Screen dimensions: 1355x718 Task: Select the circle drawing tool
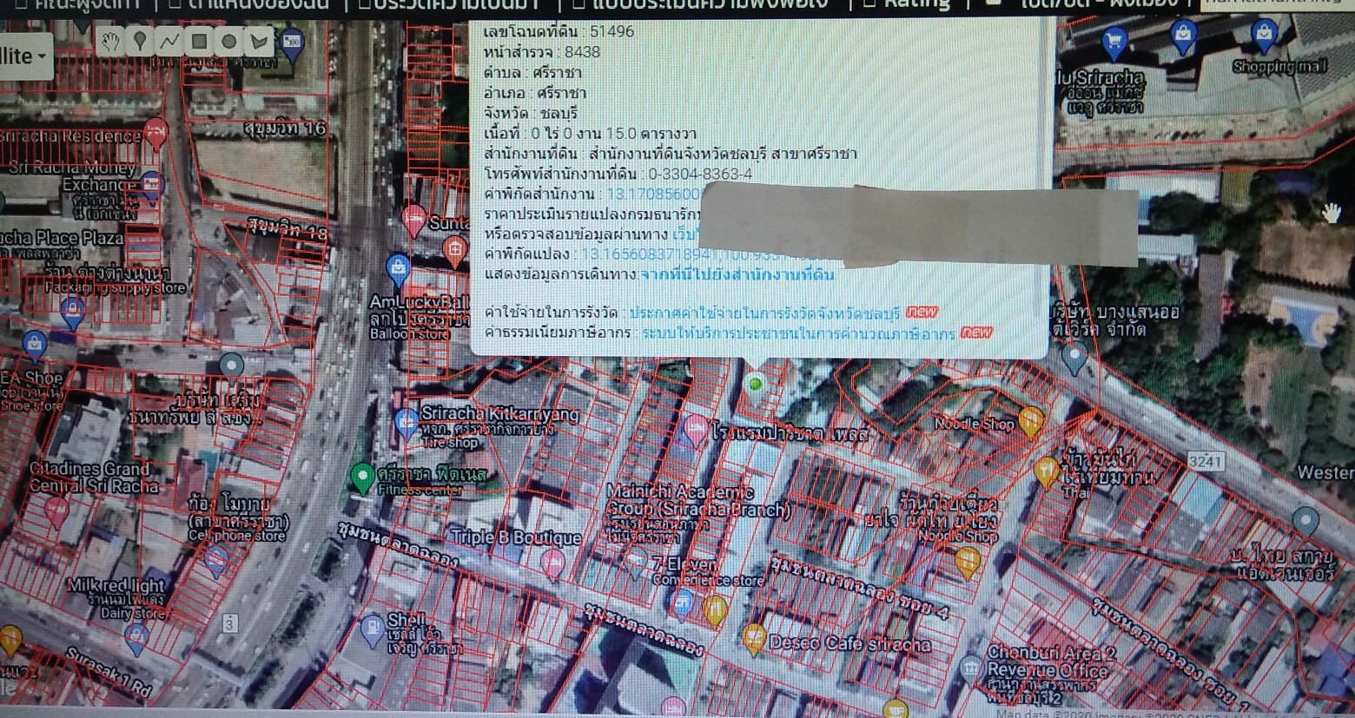pyautogui.click(x=228, y=41)
